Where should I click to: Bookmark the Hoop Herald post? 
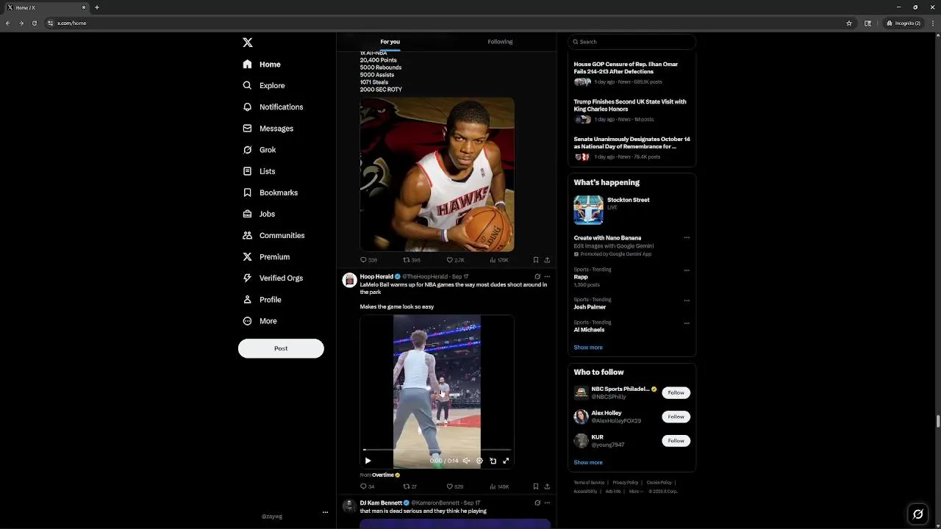click(x=536, y=486)
